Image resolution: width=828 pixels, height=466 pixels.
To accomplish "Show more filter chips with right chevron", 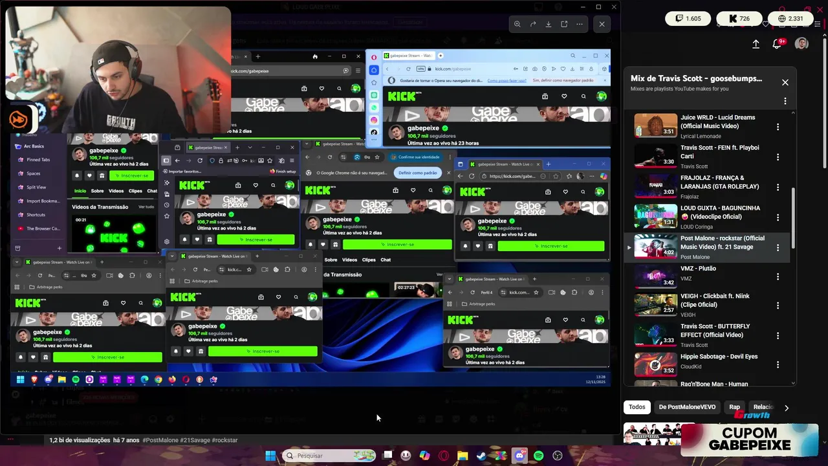I will point(787,408).
